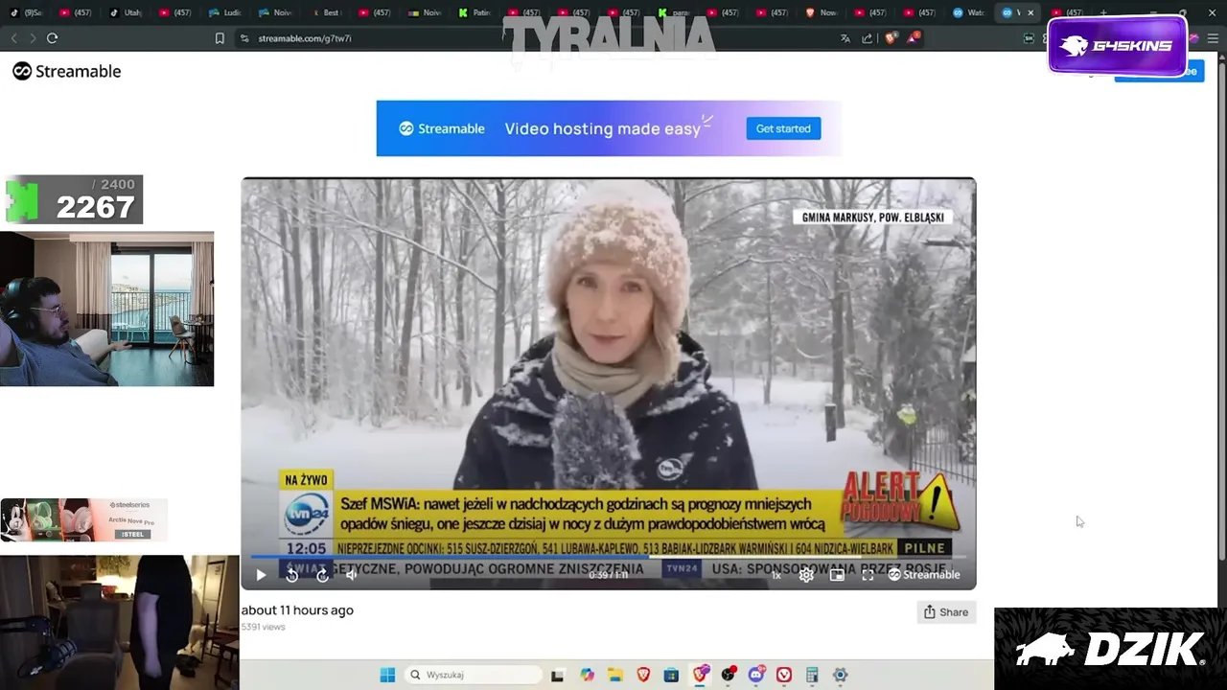Open Brave Shields lion icon

click(891, 38)
